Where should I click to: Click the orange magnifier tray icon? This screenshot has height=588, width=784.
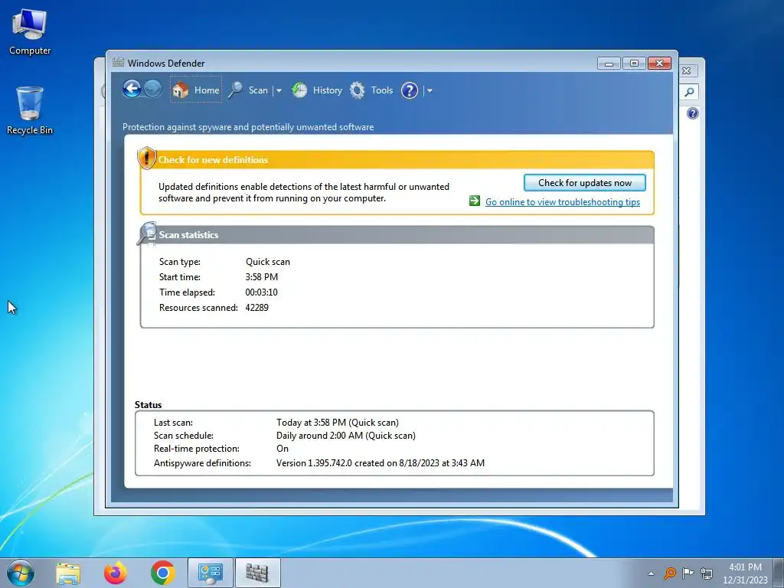[x=669, y=573]
